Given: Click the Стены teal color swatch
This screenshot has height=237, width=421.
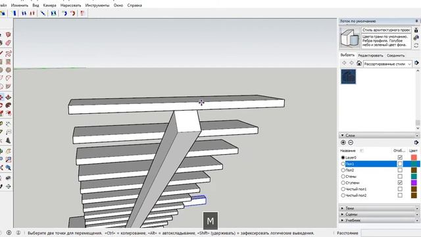Looking at the screenshot, I should 414,176.
